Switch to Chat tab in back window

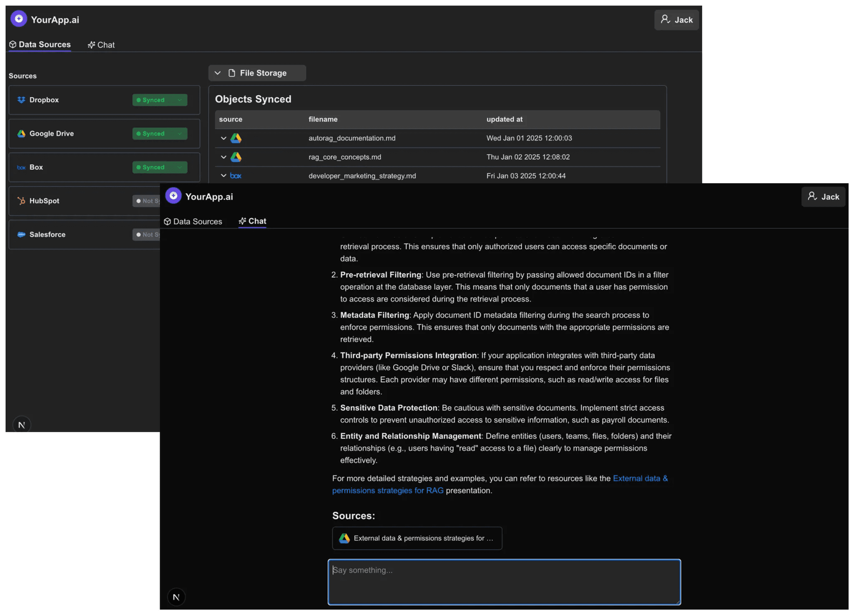click(101, 45)
